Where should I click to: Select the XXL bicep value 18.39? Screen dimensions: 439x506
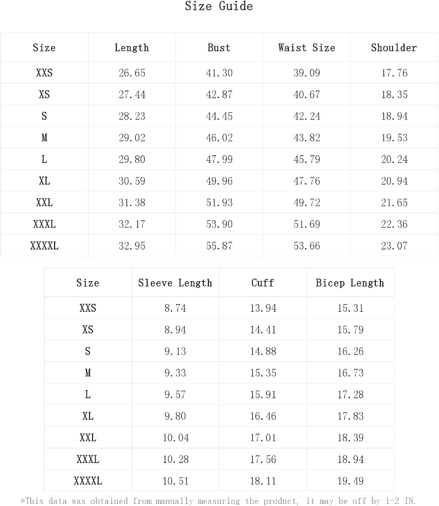350,438
